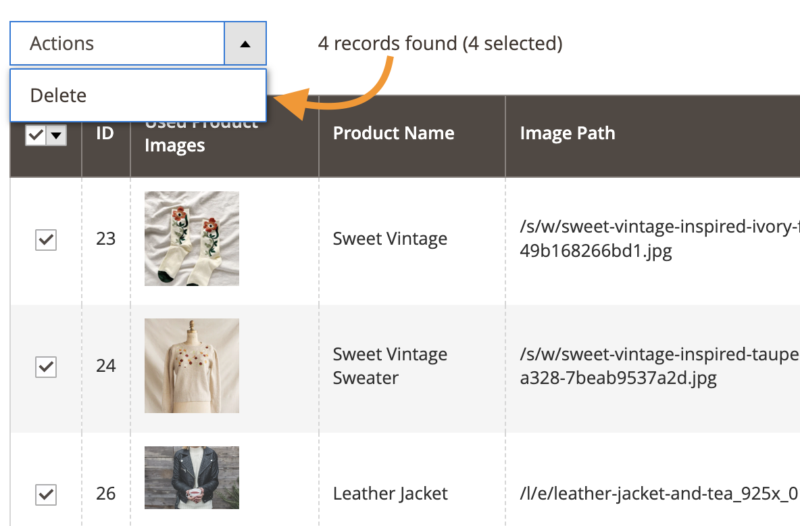Uncheck the row with ID 24
800x526 pixels.
click(x=46, y=366)
